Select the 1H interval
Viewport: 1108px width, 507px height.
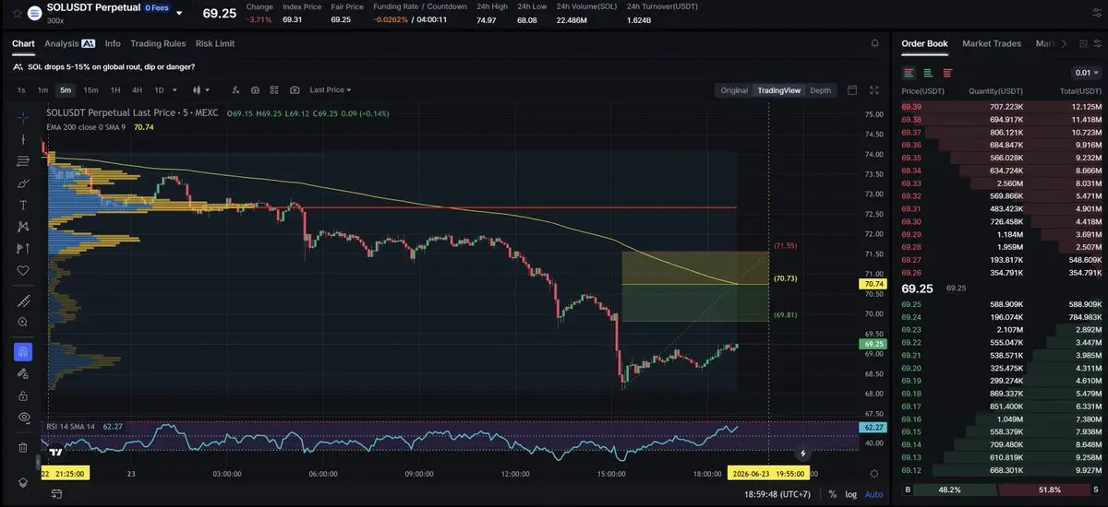click(x=115, y=90)
